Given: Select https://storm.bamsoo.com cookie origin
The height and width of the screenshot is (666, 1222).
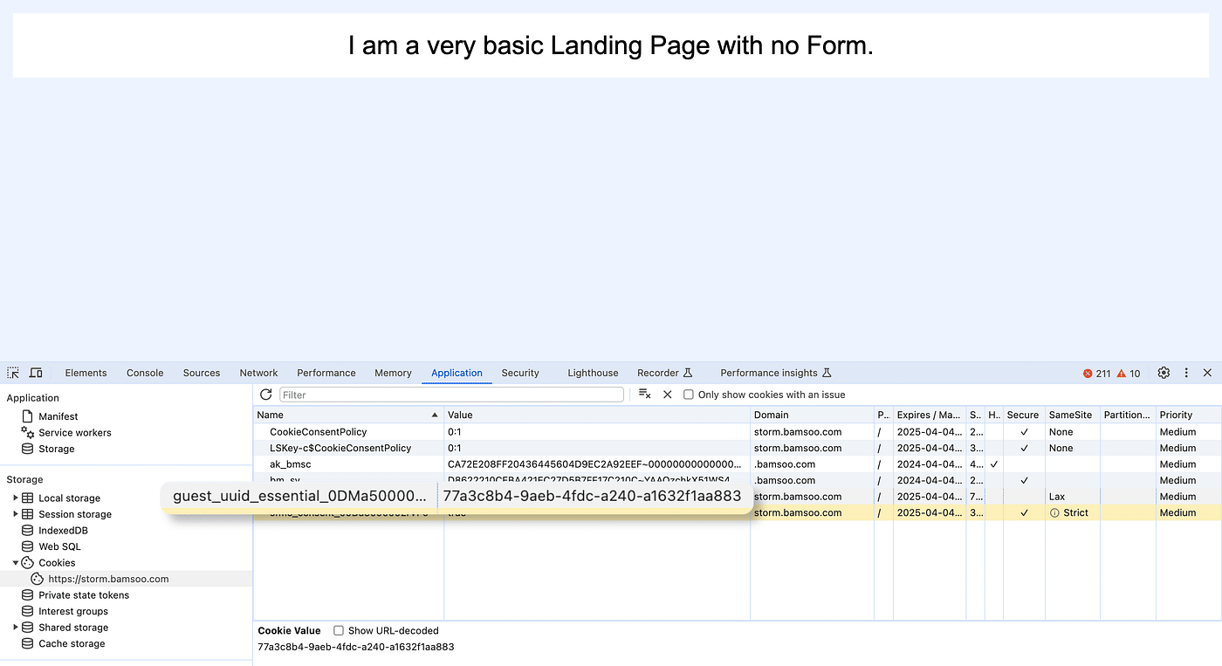Looking at the screenshot, I should pyautogui.click(x=108, y=579).
